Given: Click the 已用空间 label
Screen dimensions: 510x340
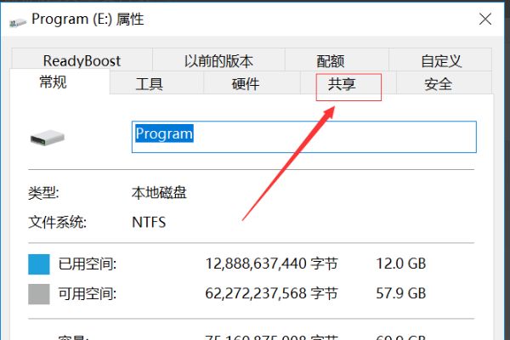Looking at the screenshot, I should [88, 263].
